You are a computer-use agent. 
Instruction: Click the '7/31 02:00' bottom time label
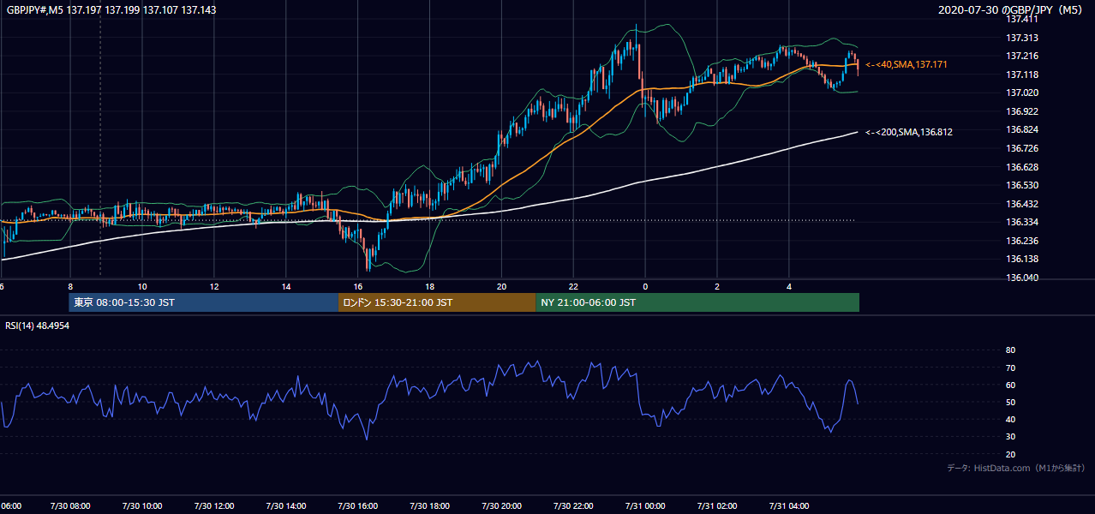click(717, 506)
